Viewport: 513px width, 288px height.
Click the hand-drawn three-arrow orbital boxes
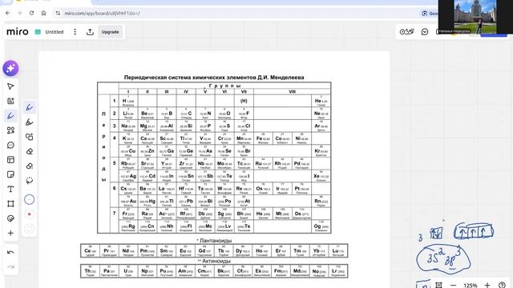[x=474, y=231]
